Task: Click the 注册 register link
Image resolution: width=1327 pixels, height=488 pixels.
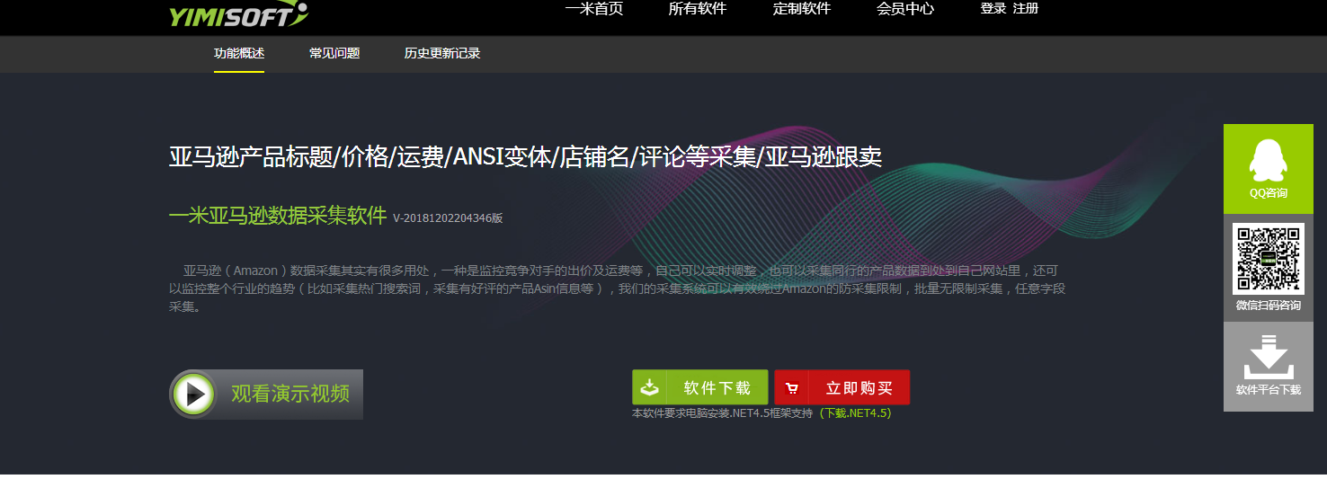Action: tap(1026, 9)
